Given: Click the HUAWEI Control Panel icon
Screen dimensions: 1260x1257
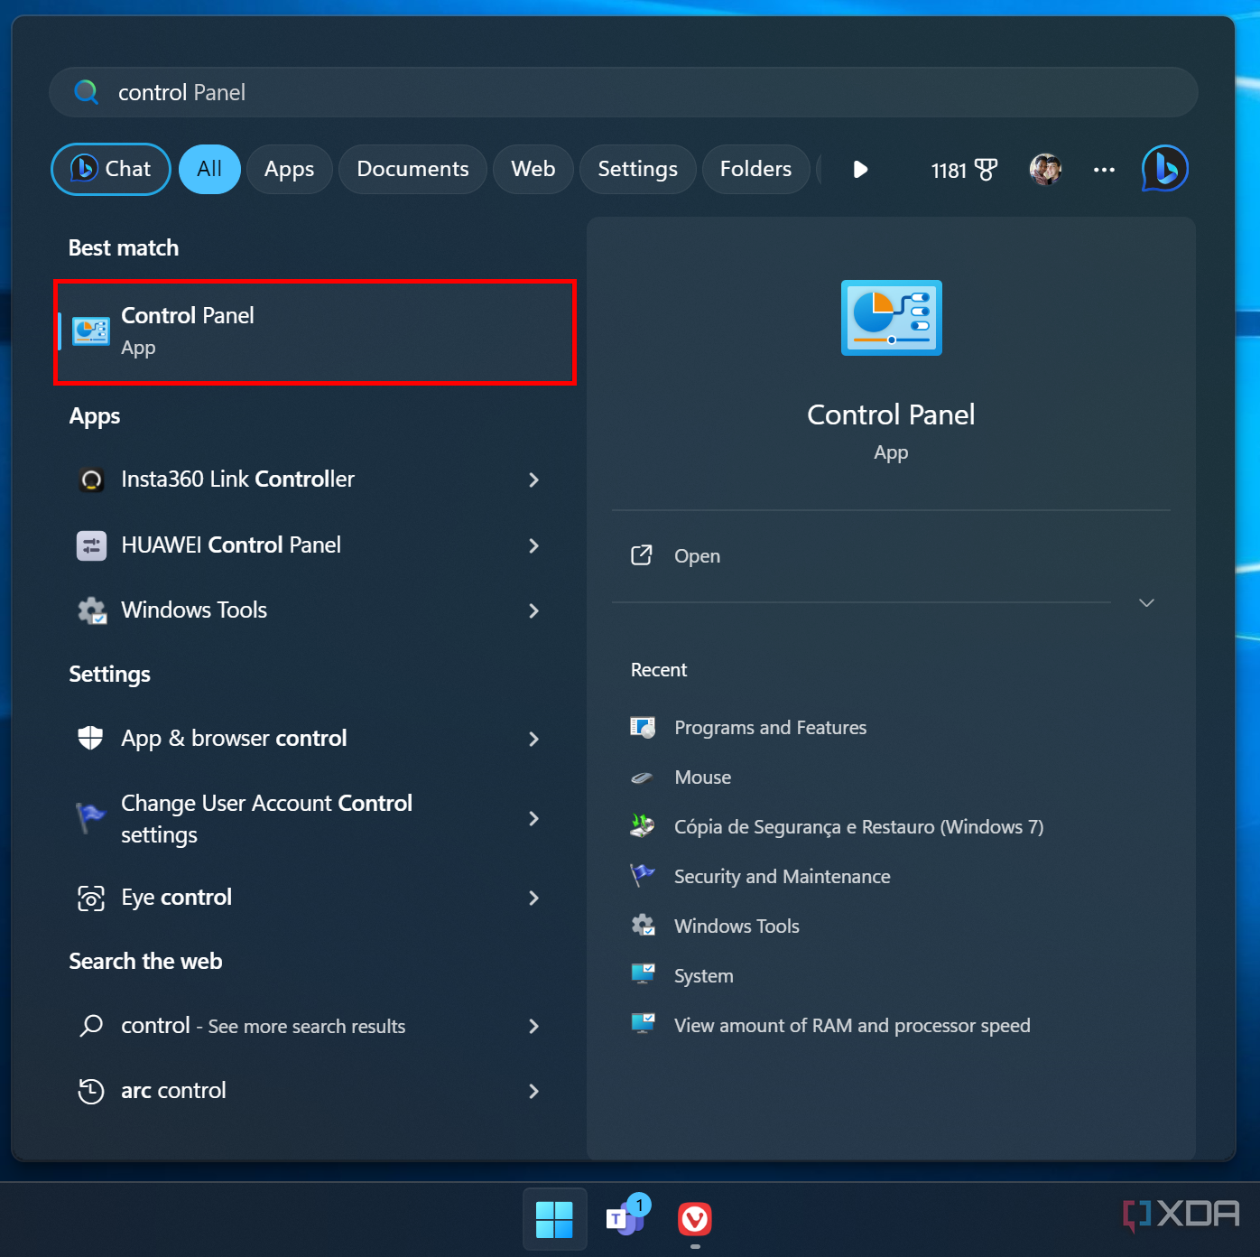Looking at the screenshot, I should 91,545.
